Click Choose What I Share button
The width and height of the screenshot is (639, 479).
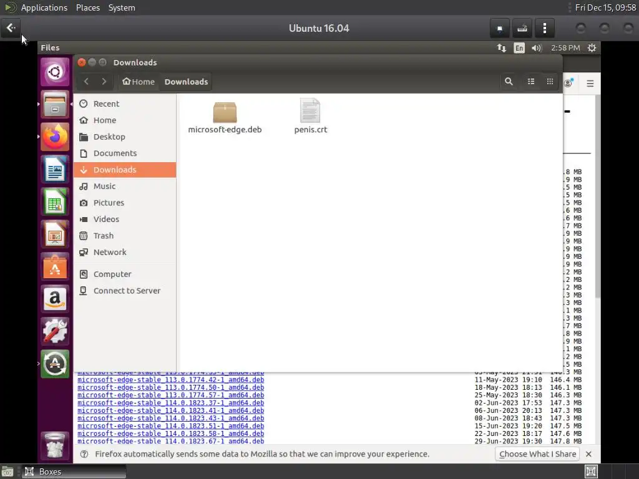pyautogui.click(x=537, y=454)
